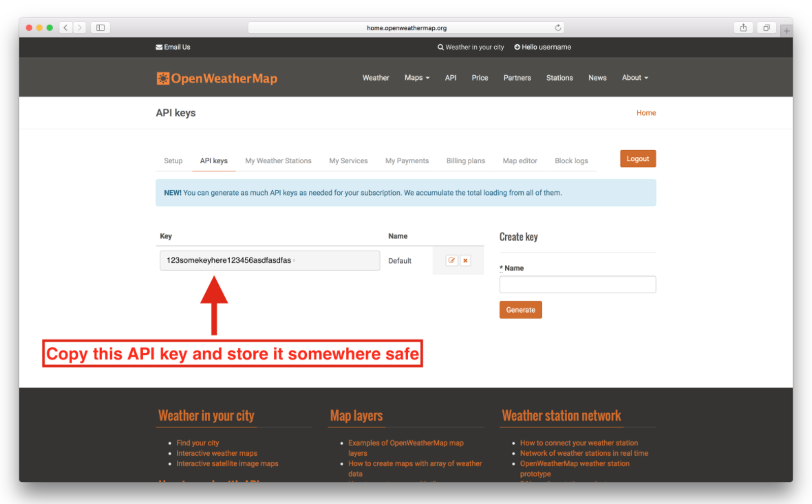Image resolution: width=812 pixels, height=504 pixels.
Task: Open a new tab with the plus button
Action: click(787, 30)
